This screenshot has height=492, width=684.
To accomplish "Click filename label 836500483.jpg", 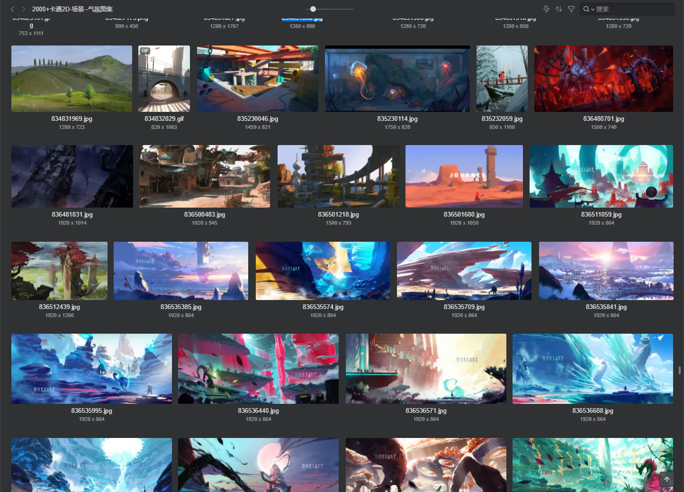I will [x=205, y=215].
